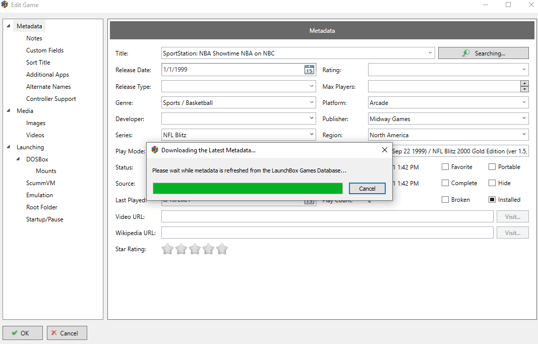The image size is (538, 344).
Task: Select Sort Title in the sidebar
Action: [38, 63]
